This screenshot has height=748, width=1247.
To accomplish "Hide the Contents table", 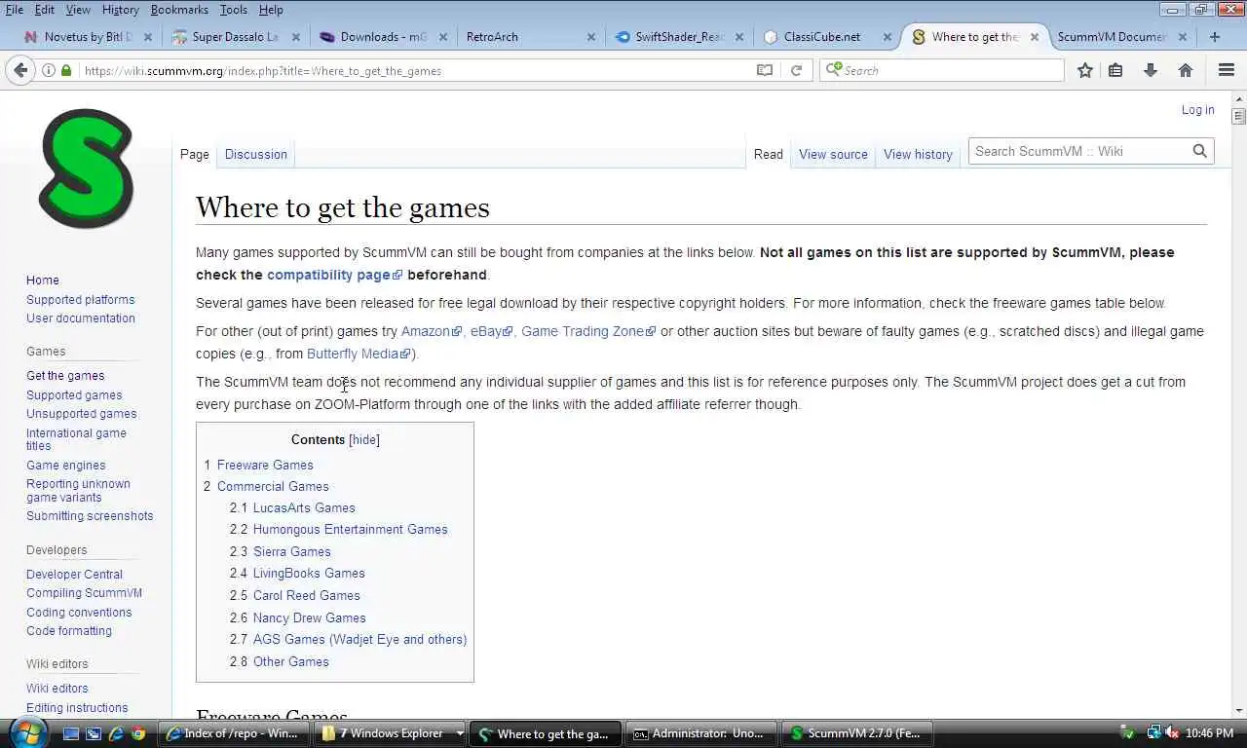I will [364, 439].
